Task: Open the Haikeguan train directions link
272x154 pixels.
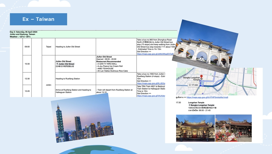Action: 151,96
